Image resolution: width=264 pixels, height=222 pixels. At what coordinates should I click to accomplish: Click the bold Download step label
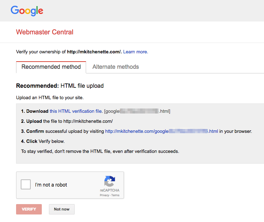[x=37, y=111]
